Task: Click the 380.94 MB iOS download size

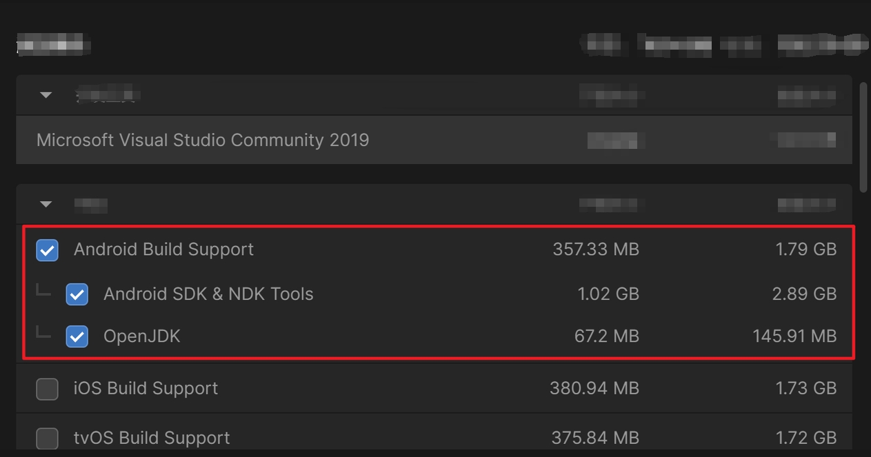Action: click(594, 388)
